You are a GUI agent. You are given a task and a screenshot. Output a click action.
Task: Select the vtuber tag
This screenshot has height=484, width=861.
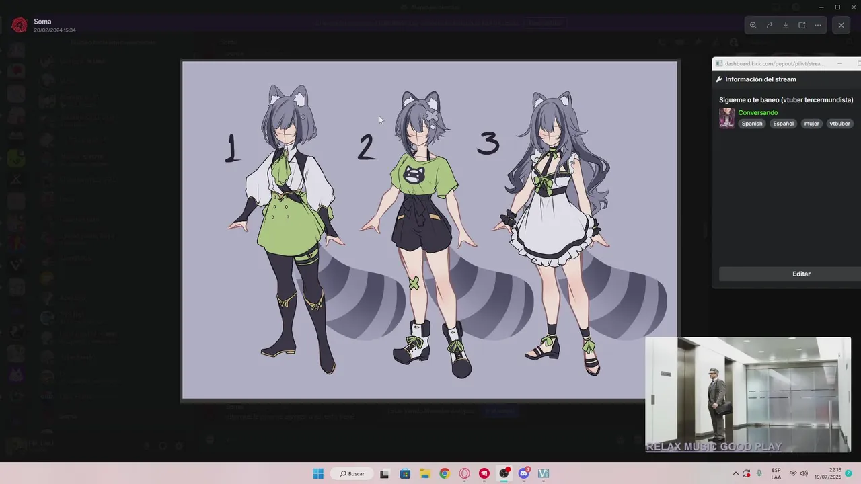(x=839, y=124)
